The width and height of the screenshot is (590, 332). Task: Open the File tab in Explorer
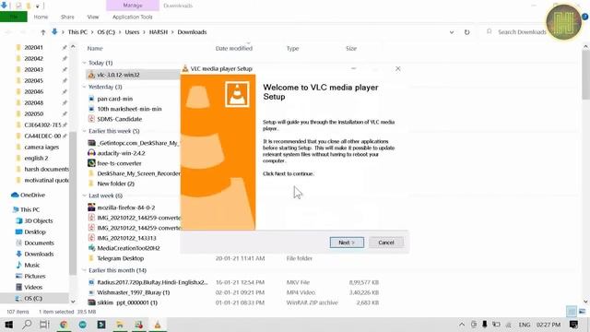click(x=14, y=17)
